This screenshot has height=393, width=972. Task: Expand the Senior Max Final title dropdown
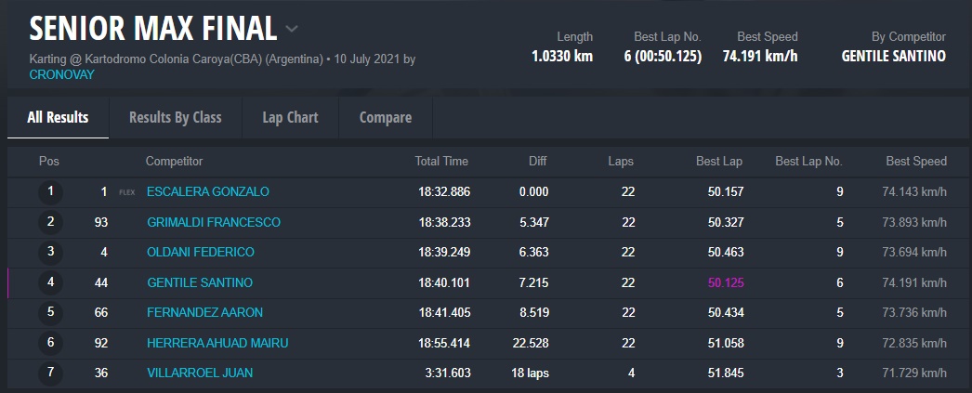click(292, 29)
